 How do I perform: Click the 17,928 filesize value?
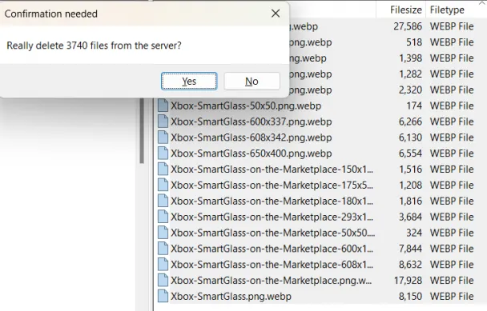tap(408, 281)
